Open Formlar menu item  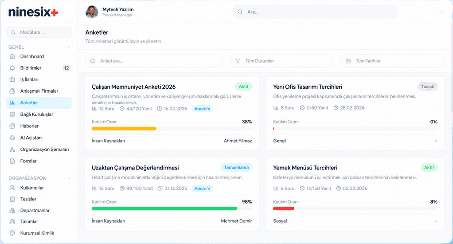click(x=39, y=161)
